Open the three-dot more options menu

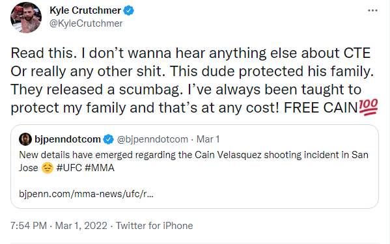(372, 10)
